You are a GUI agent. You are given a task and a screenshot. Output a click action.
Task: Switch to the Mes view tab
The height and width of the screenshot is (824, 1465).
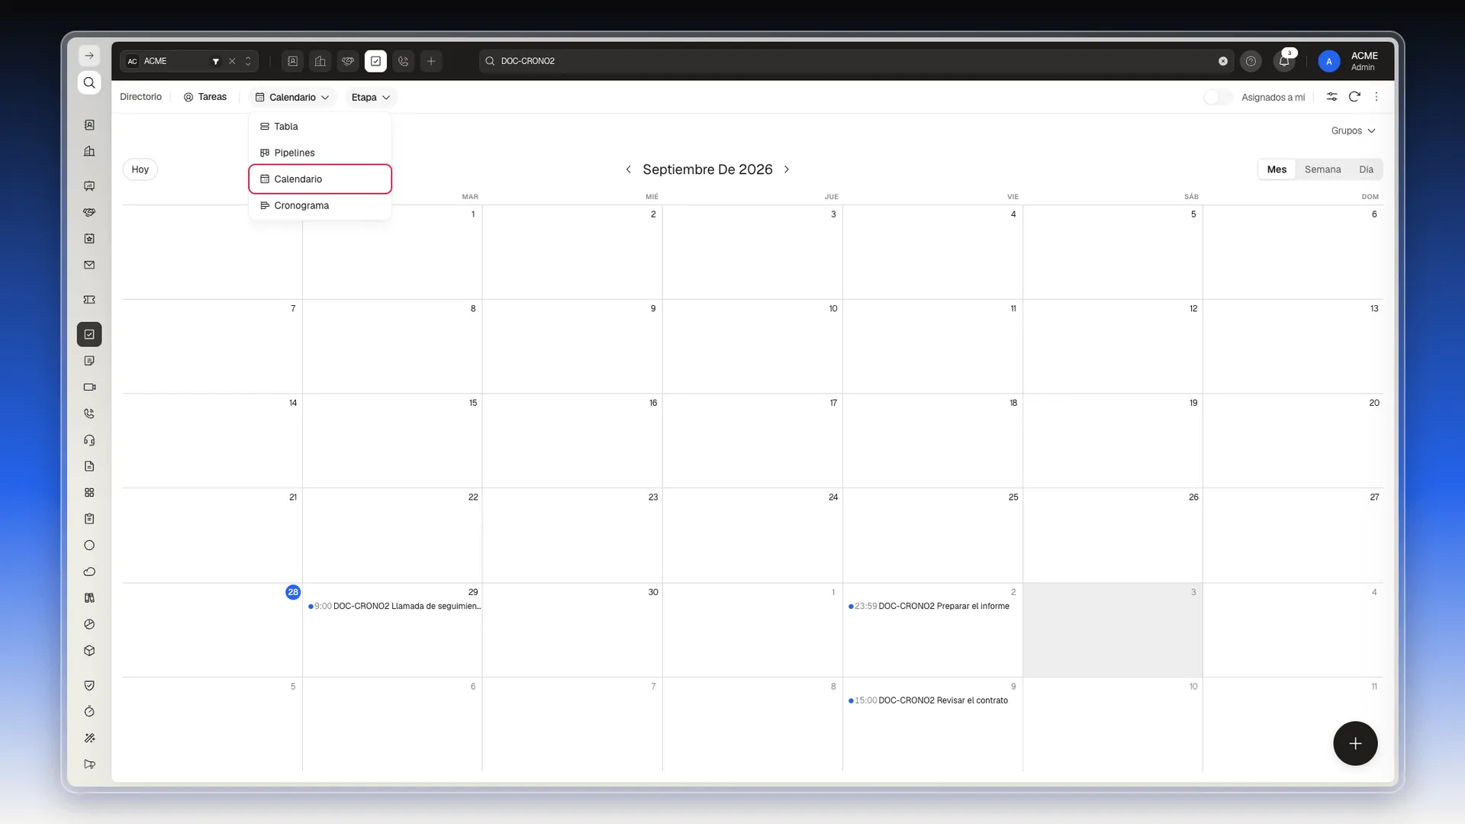point(1277,169)
